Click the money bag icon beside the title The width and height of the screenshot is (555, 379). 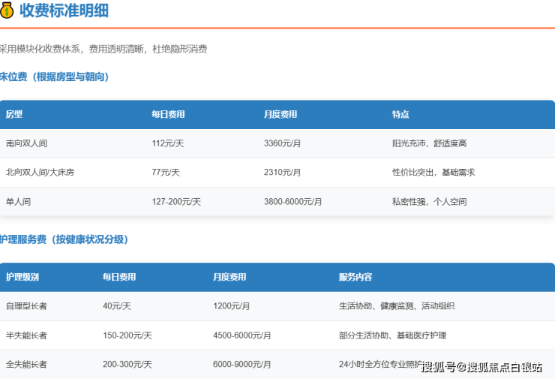tap(7, 11)
